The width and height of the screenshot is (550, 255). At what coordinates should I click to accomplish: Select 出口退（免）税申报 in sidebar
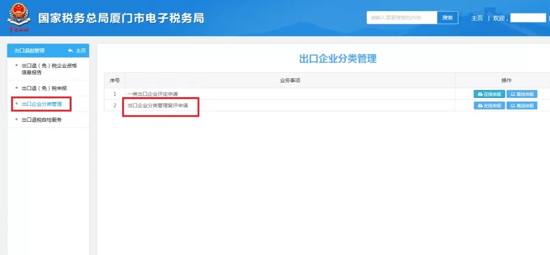coord(44,88)
